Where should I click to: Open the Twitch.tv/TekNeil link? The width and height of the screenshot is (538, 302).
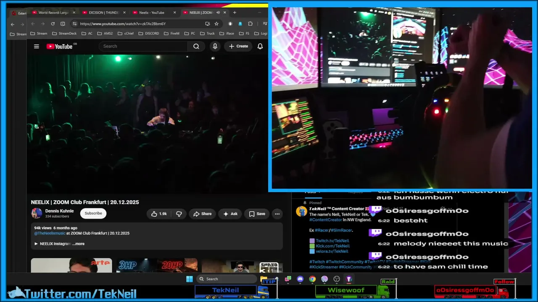[x=332, y=241]
